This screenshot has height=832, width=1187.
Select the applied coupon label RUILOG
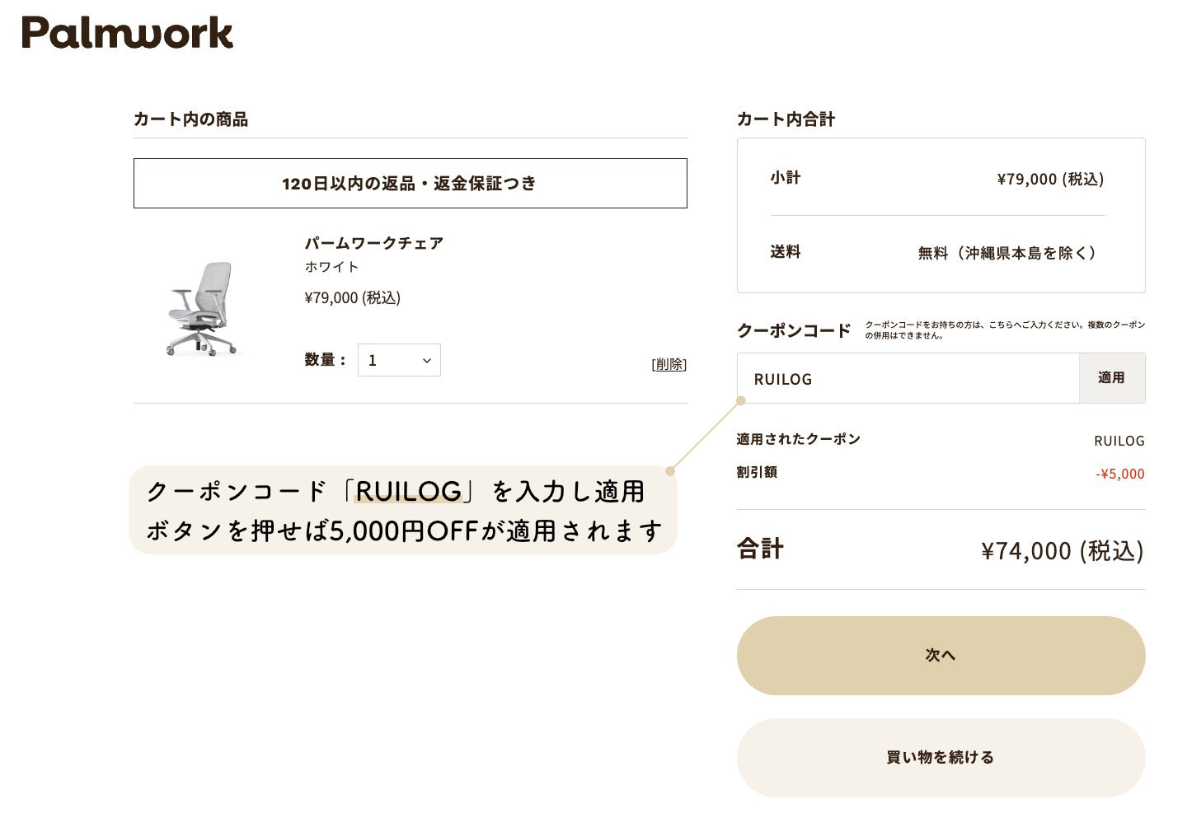click(x=1119, y=440)
